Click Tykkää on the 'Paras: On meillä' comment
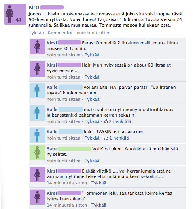 92,55
